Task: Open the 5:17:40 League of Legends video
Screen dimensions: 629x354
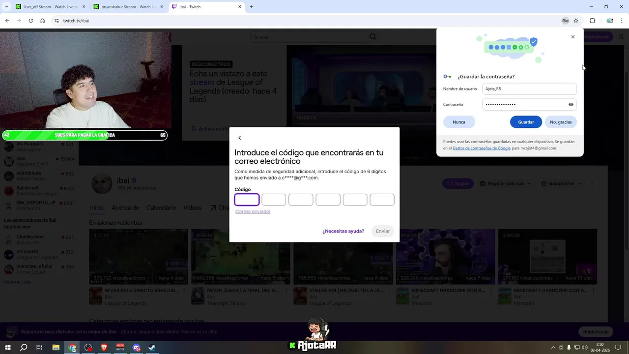Action: pyautogui.click(x=139, y=257)
